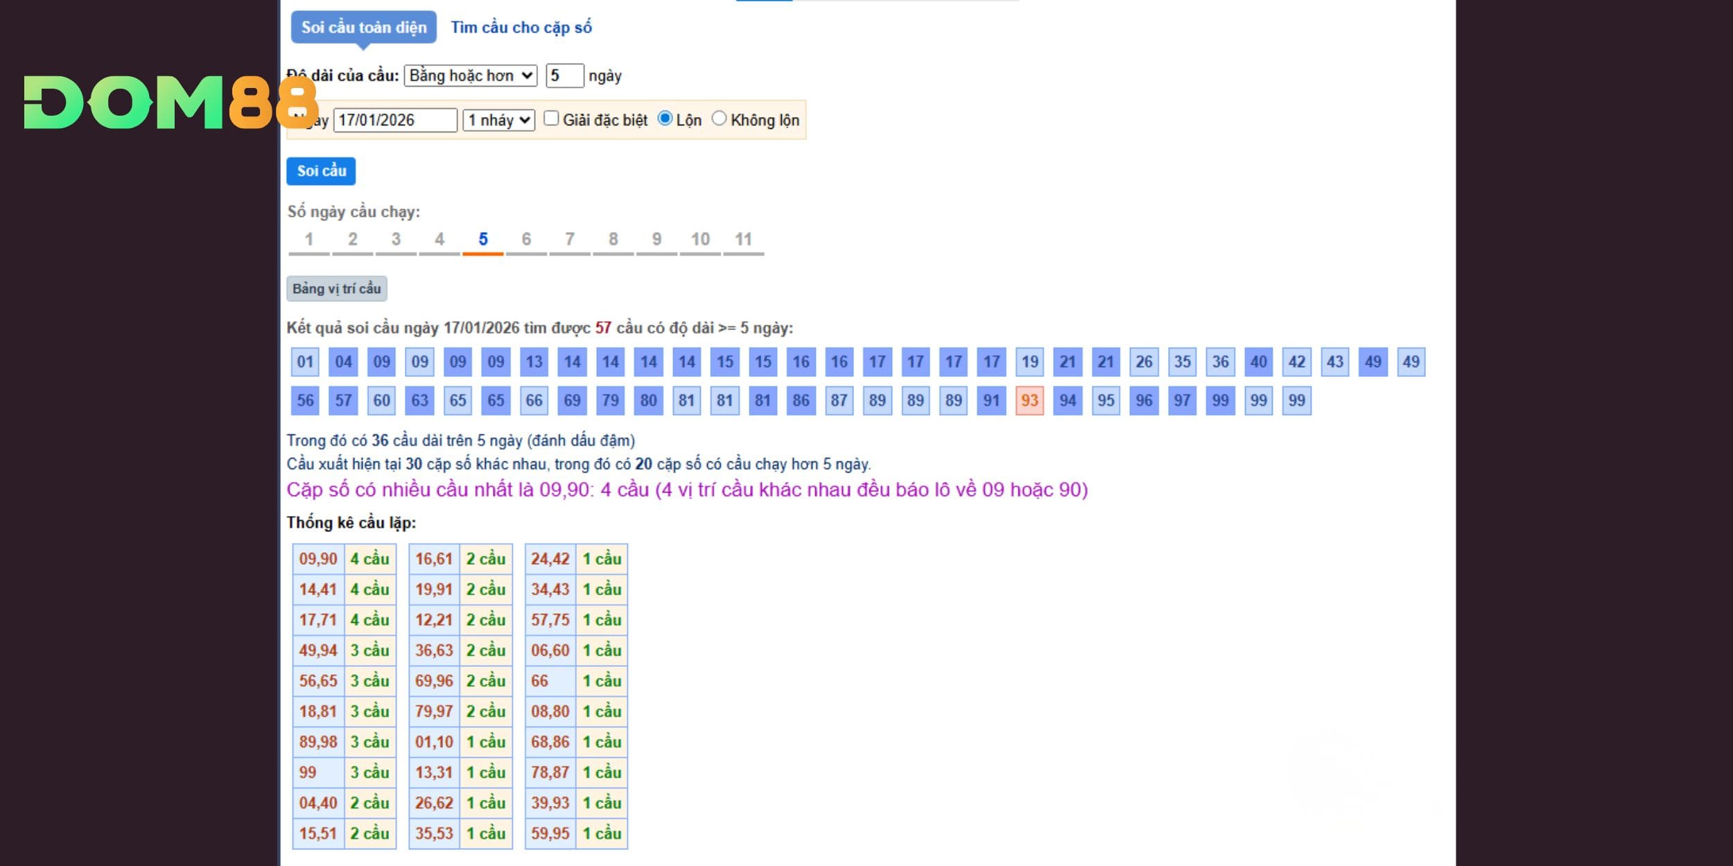The image size is (1733, 866).
Task: Click the highlighted orange number 93 box
Action: 1029,400
